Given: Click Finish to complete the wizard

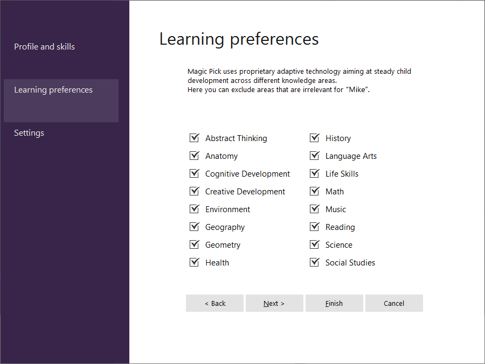Looking at the screenshot, I should click(x=334, y=303).
